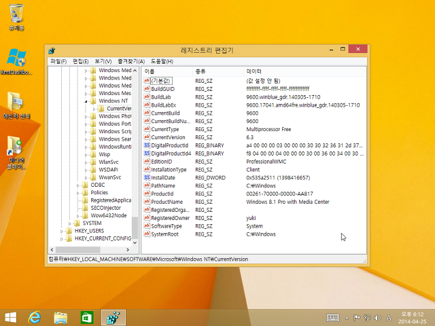Click the tree horizontal scroll left arrow

click(x=52, y=250)
